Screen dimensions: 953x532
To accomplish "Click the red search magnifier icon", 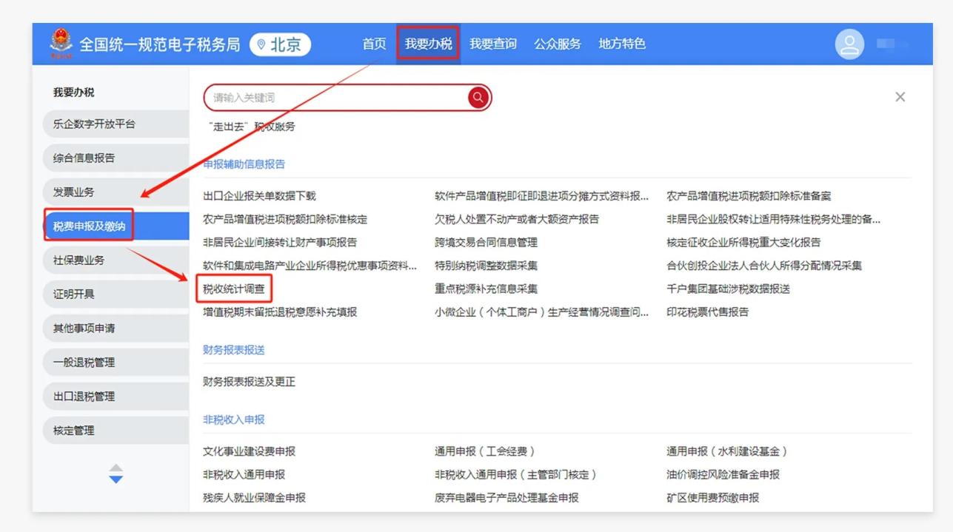I will (x=478, y=97).
